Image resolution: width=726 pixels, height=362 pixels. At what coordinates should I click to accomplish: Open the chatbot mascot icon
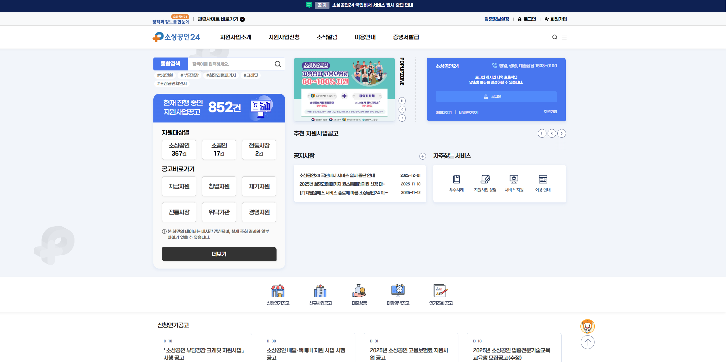(x=587, y=326)
